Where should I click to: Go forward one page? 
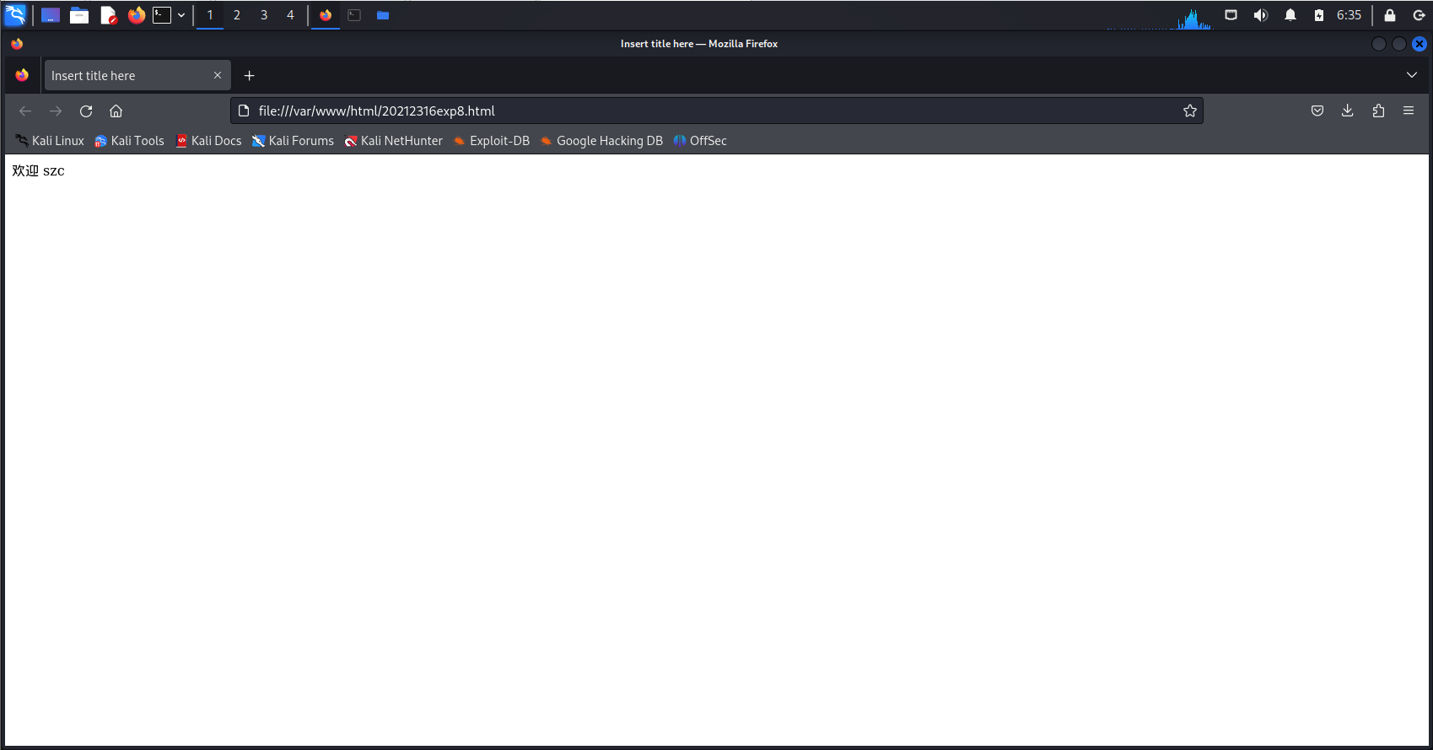(56, 111)
